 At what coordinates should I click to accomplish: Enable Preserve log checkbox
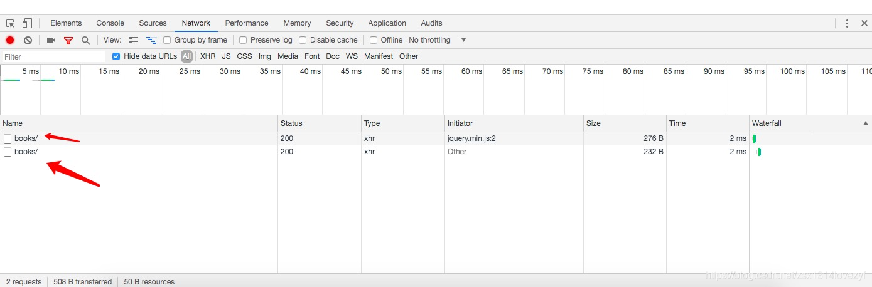point(243,40)
